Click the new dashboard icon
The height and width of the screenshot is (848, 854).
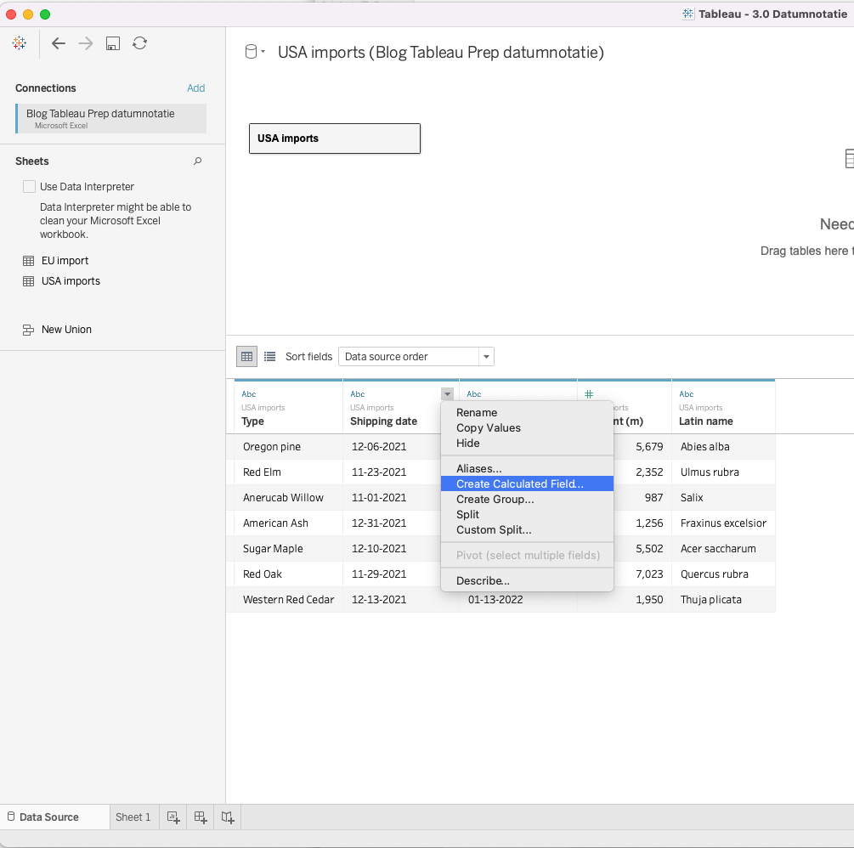201,817
